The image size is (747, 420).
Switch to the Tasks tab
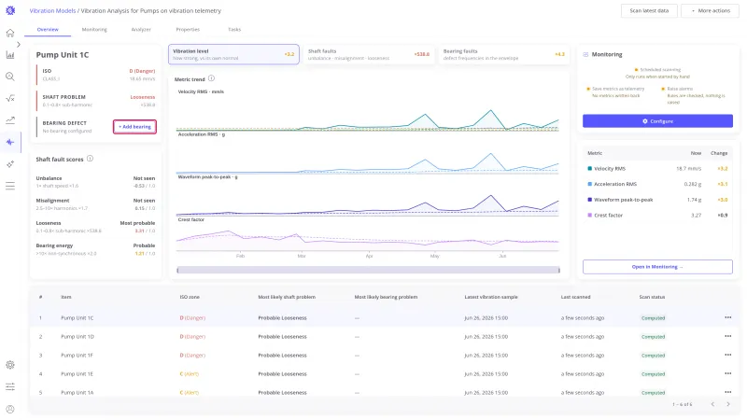(234, 30)
